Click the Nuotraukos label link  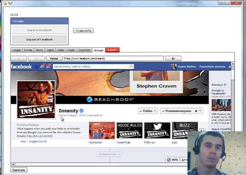(95, 142)
